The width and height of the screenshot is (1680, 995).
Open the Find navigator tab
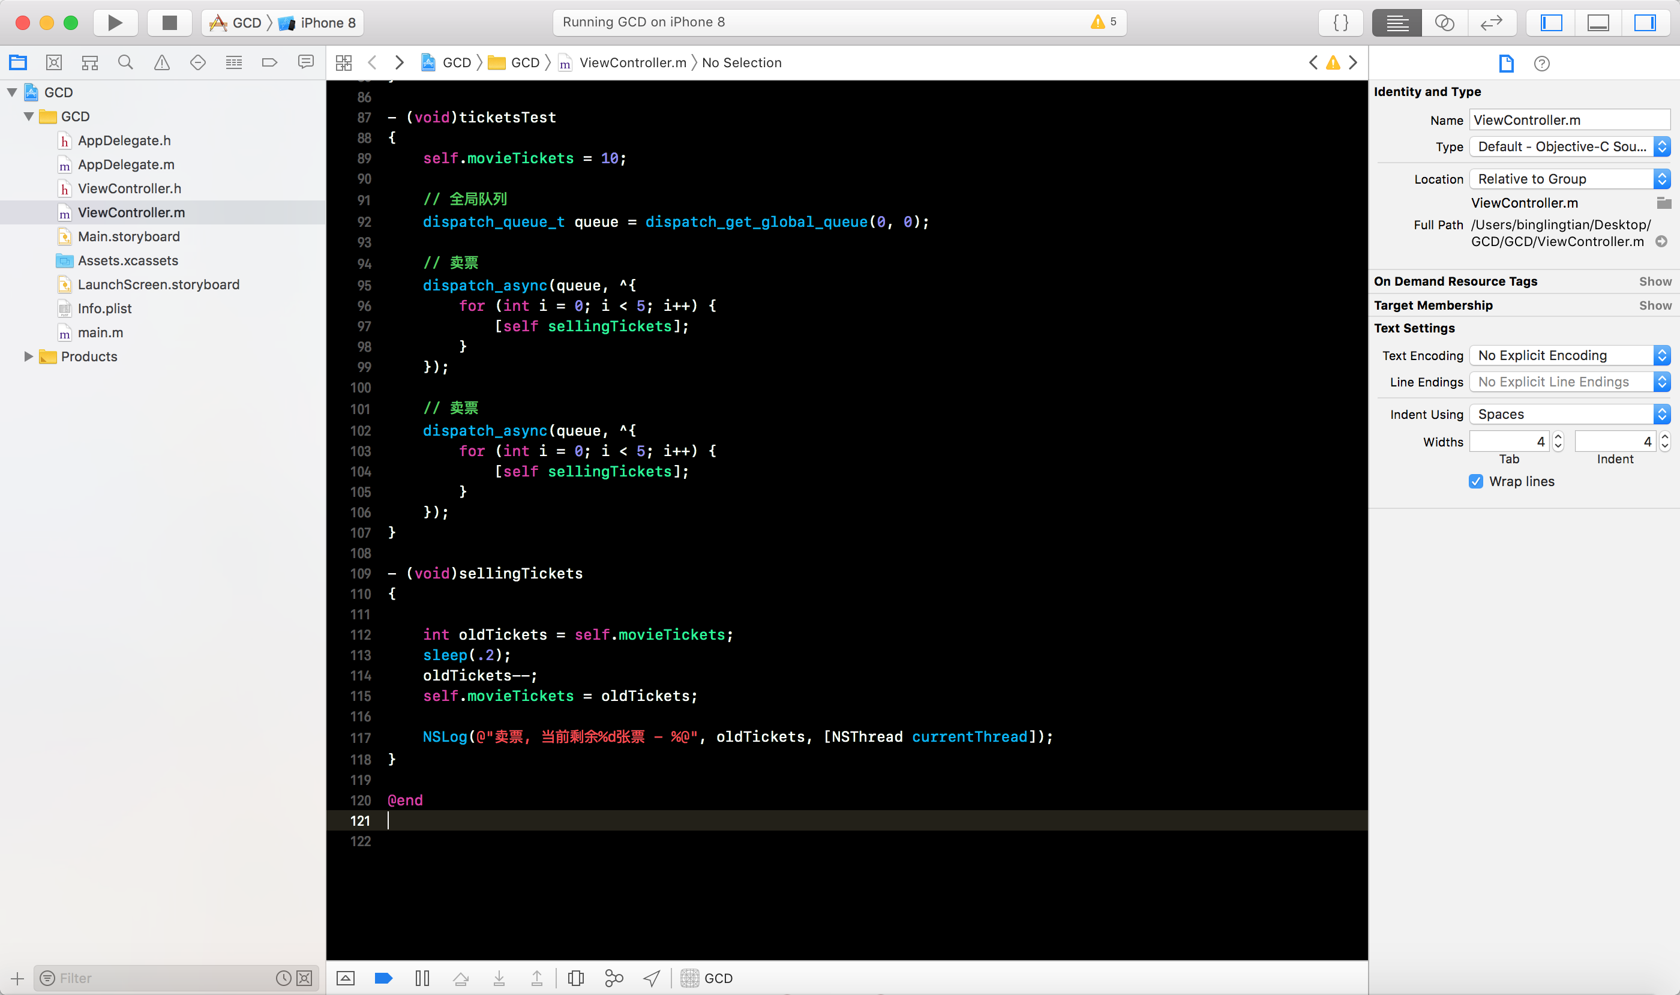125,63
